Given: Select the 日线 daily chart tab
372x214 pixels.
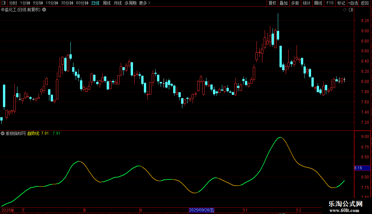Looking at the screenshot, I should (x=95, y=3).
